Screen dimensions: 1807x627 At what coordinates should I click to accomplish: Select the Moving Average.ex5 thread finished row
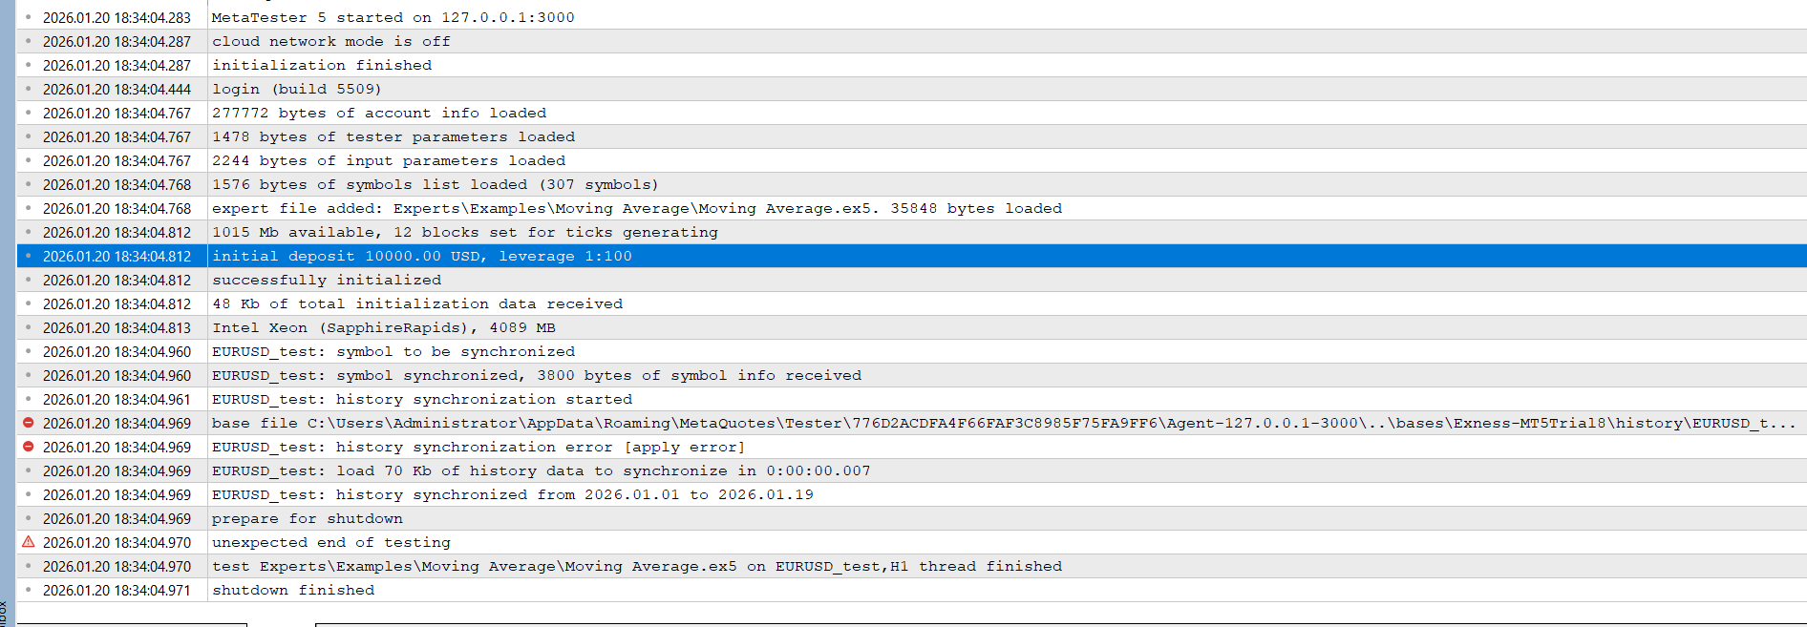pos(636,566)
